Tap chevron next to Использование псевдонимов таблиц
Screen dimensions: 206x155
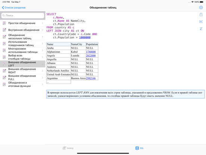[43, 43]
